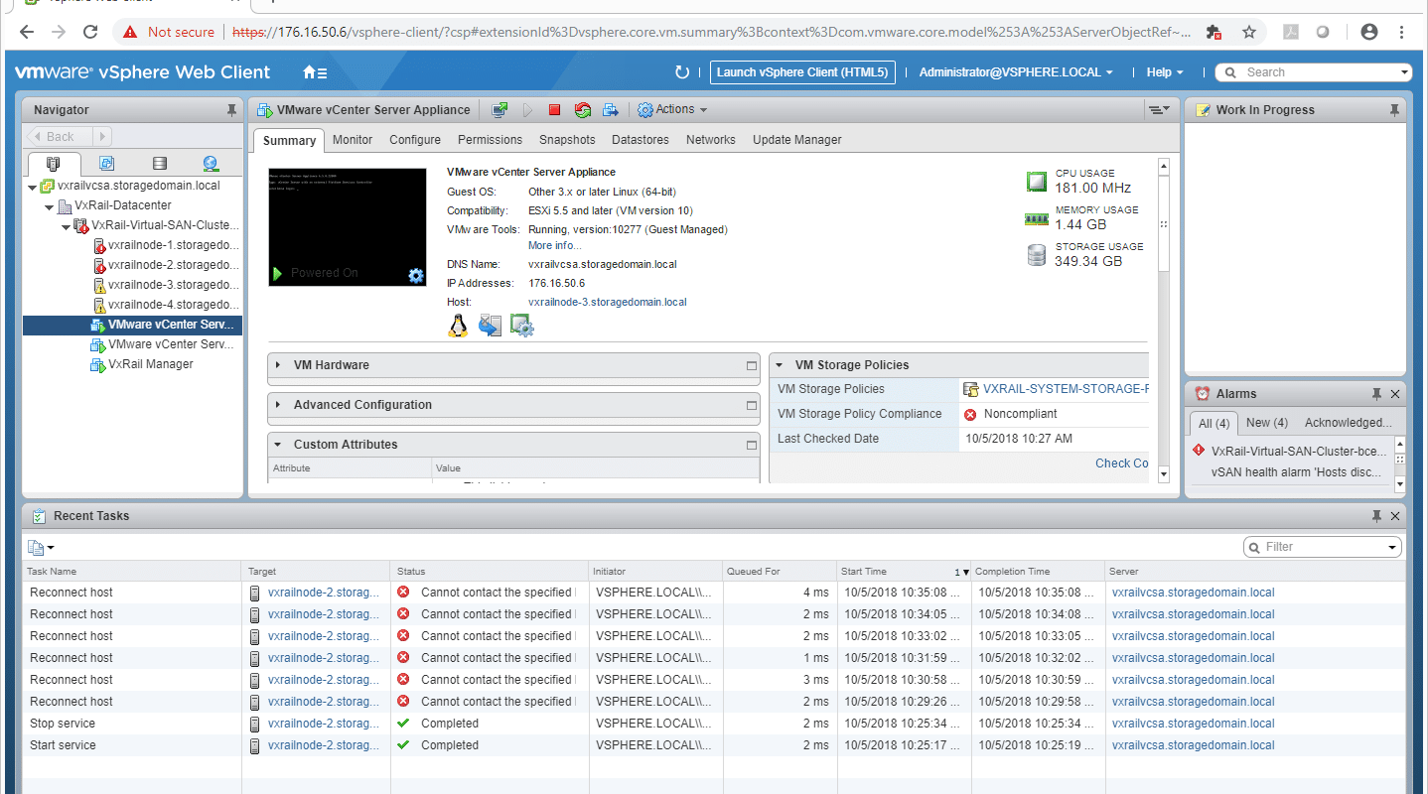
Task: Collapse the VM Storage Policies section
Action: point(781,365)
